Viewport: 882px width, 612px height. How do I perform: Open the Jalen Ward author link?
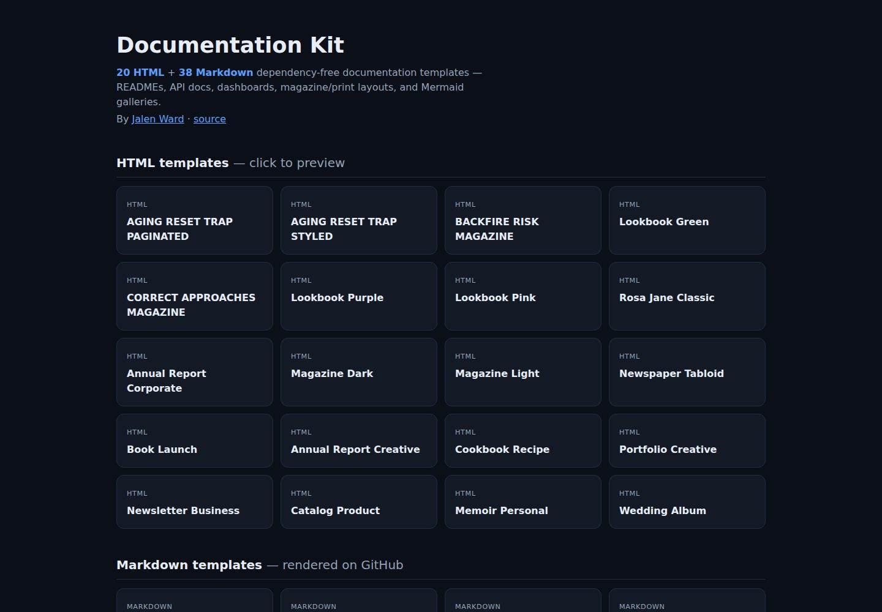(157, 119)
